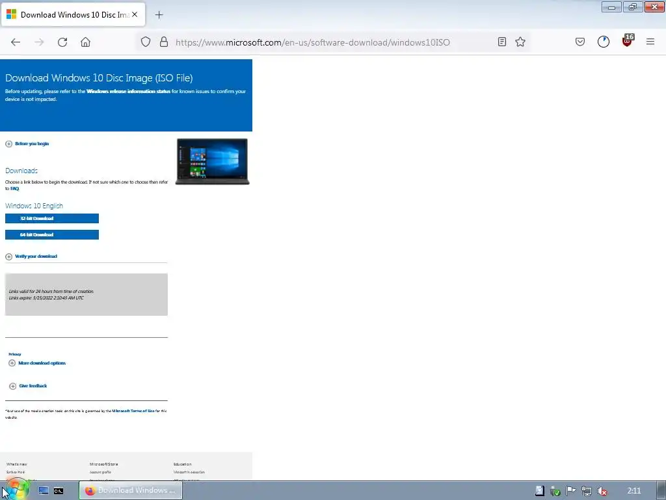This screenshot has height=500, width=666.
Task: Click the muted volume speaker icon
Action: [602, 491]
